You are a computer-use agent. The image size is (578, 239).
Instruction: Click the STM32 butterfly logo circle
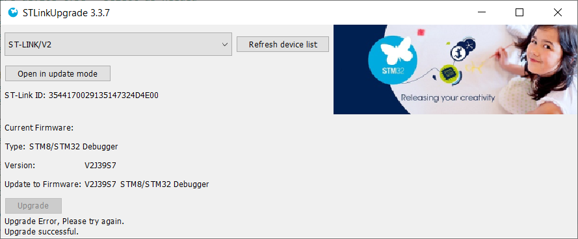pos(393,61)
